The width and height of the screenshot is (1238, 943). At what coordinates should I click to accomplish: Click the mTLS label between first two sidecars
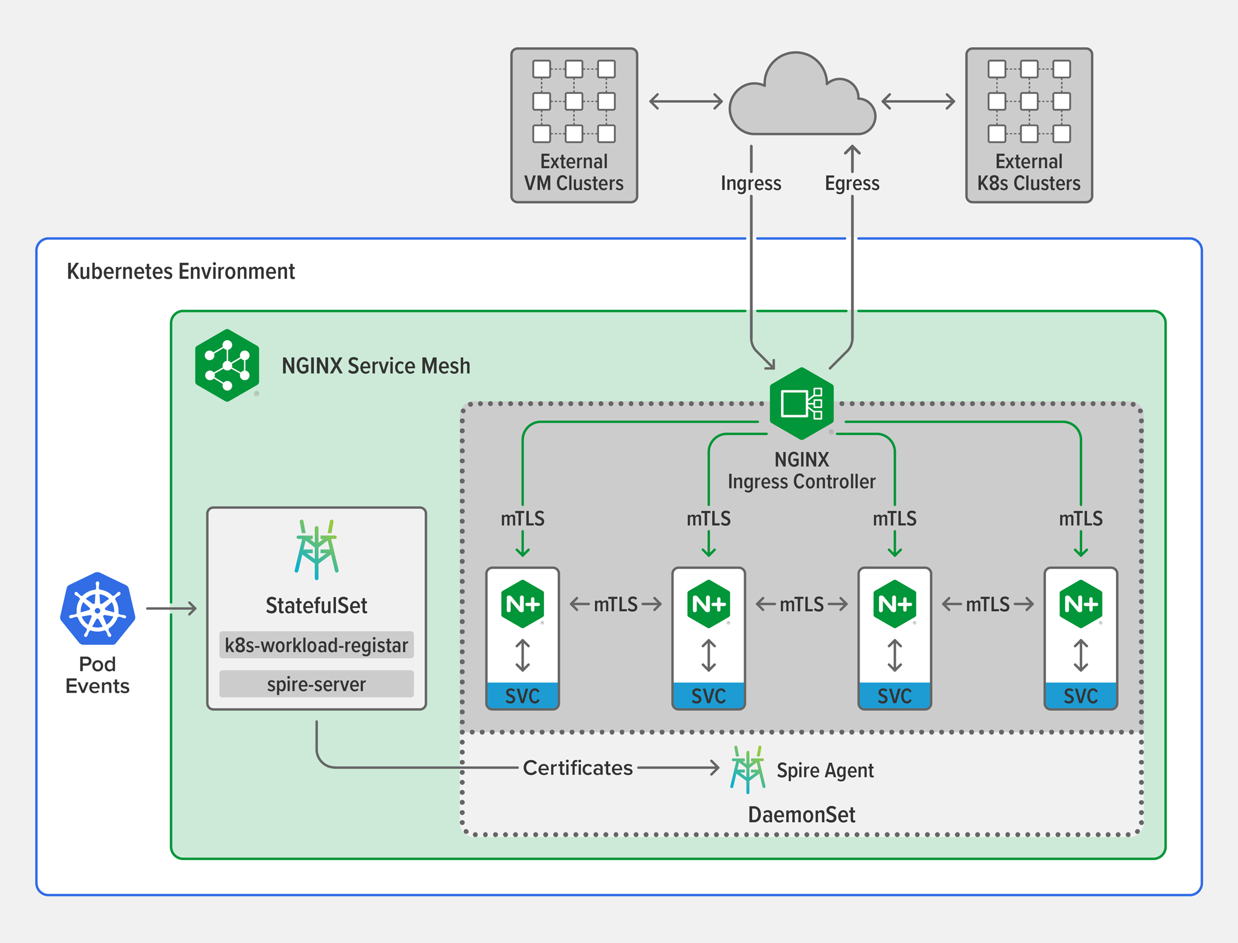(x=615, y=604)
